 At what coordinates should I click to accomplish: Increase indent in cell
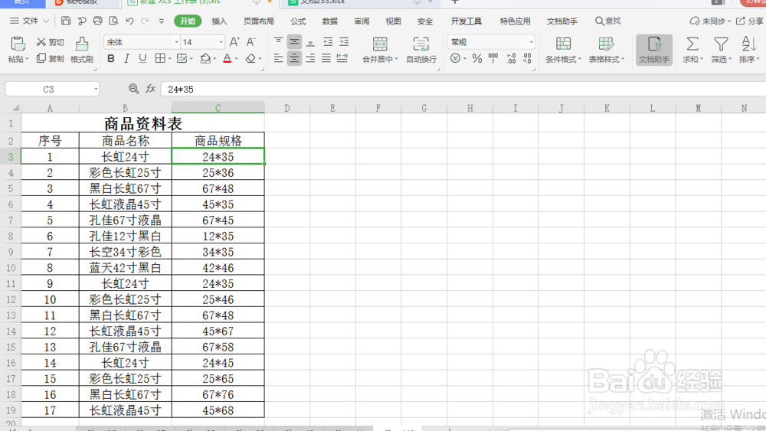[344, 42]
